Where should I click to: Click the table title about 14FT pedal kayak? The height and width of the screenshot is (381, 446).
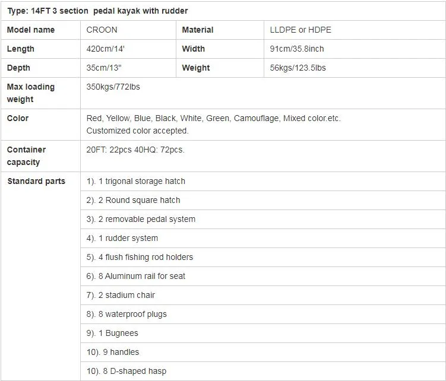point(97,11)
